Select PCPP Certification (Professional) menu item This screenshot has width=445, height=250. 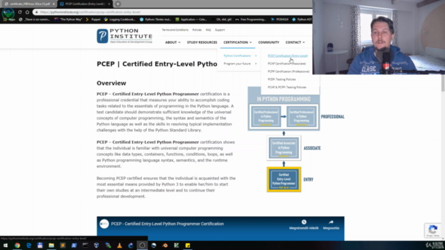[x=289, y=72]
